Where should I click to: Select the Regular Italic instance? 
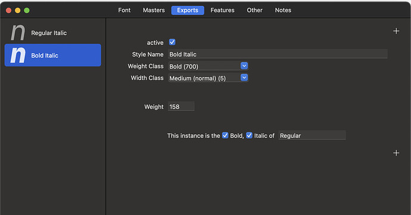52,33
